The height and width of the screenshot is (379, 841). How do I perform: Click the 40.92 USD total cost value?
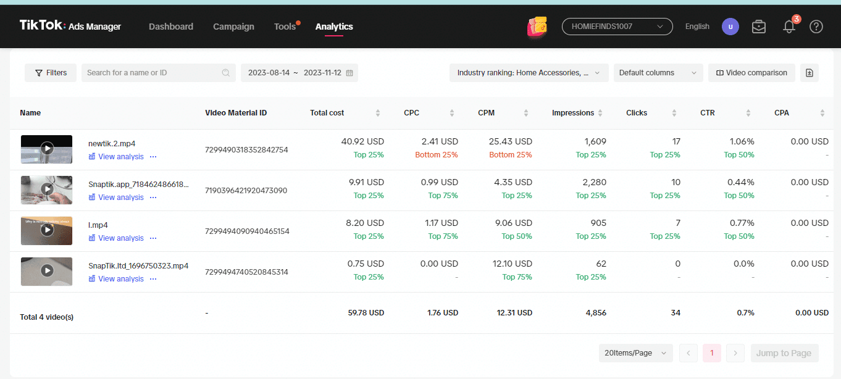pyautogui.click(x=362, y=141)
